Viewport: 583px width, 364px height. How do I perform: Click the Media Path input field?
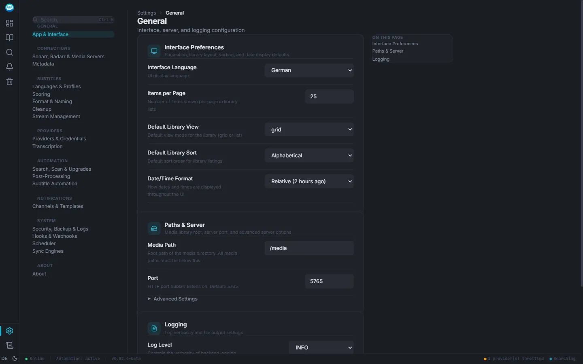pos(309,248)
